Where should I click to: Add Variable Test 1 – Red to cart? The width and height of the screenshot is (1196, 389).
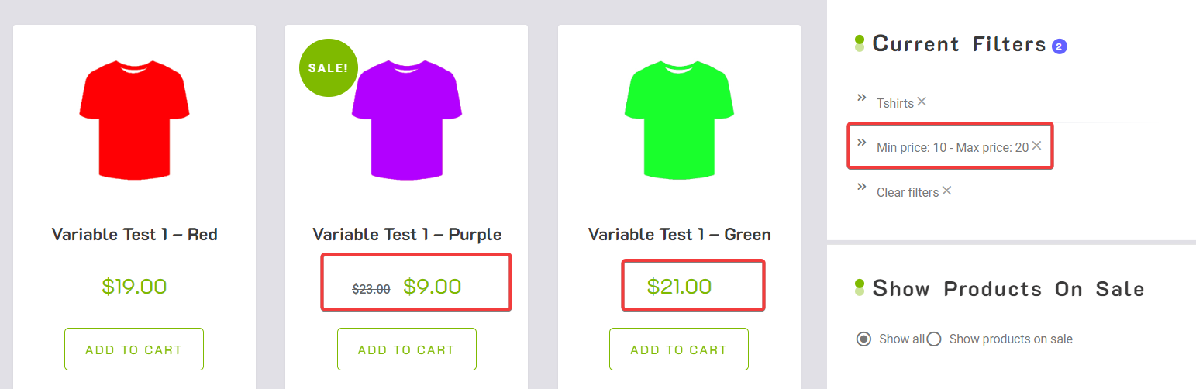134,349
